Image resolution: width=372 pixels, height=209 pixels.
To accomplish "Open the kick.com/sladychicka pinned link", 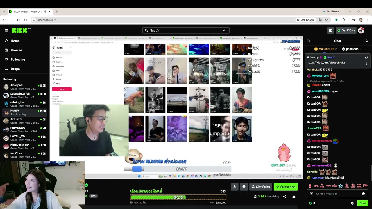I will [326, 63].
